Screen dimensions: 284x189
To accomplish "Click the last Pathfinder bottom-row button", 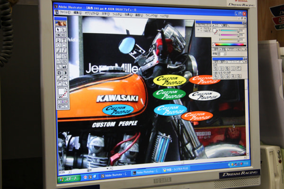I will (239, 76).
